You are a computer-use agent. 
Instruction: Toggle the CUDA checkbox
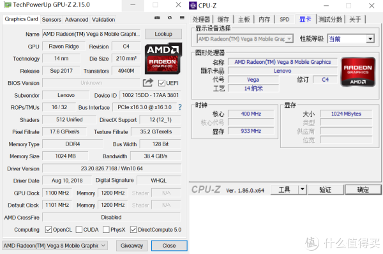point(79,230)
